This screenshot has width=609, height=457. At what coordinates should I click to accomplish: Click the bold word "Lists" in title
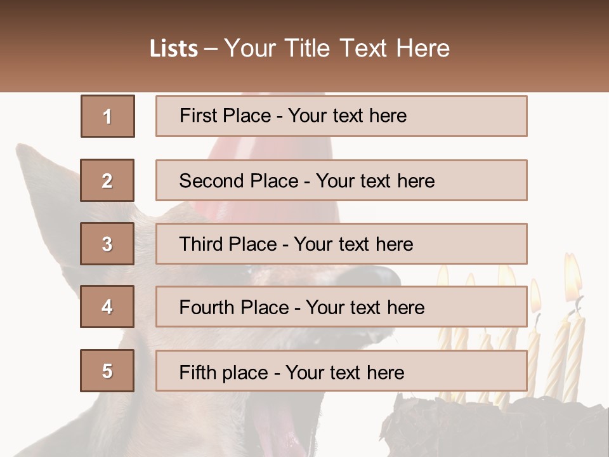(173, 48)
